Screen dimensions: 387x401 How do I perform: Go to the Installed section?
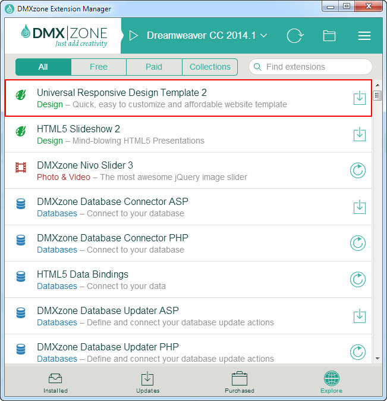point(55,383)
